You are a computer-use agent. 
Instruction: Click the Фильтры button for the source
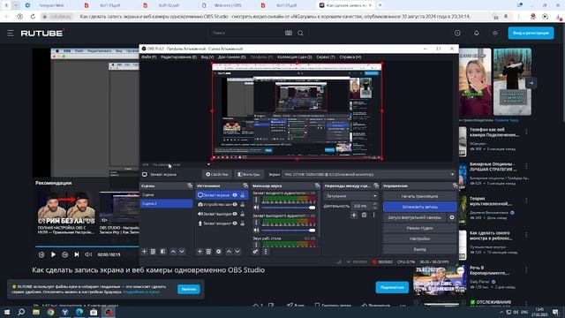pos(249,175)
